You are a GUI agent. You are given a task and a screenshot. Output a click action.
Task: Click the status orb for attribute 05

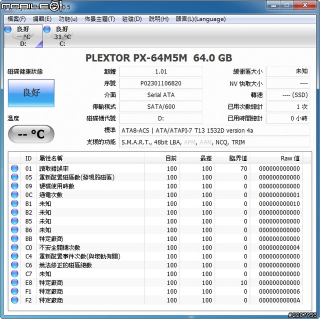click(14, 177)
